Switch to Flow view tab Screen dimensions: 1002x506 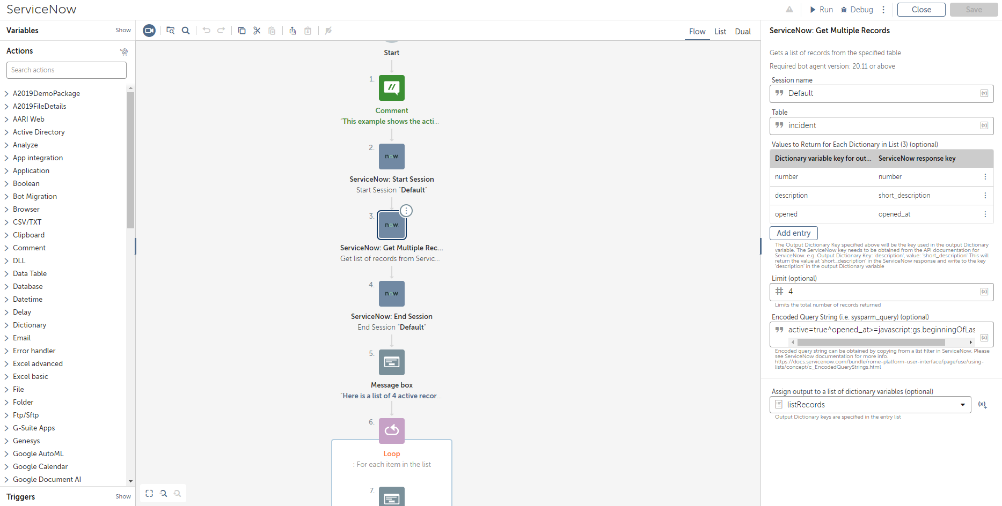697,32
